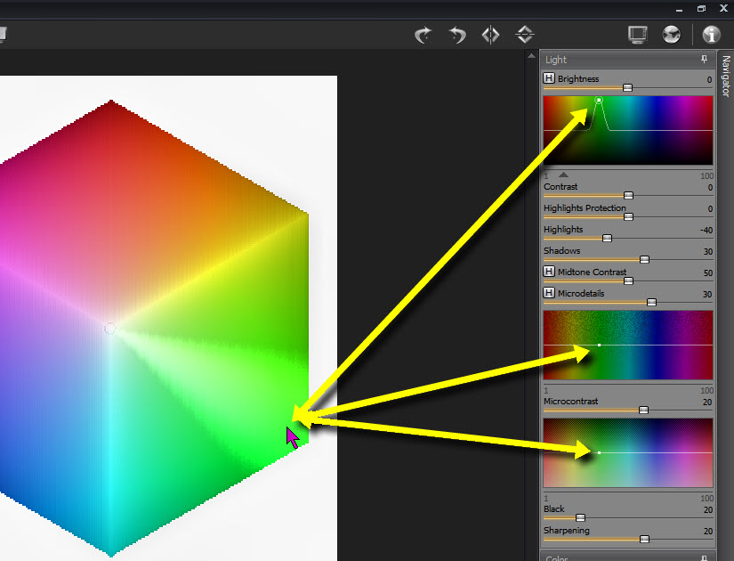Click the rotate right toolbar icon

423,35
